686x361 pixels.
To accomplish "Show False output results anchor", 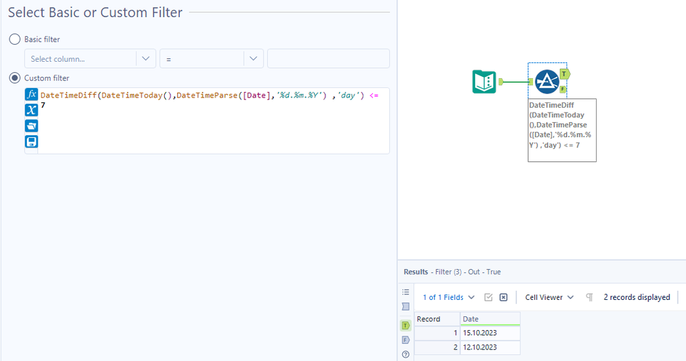I will tap(406, 340).
